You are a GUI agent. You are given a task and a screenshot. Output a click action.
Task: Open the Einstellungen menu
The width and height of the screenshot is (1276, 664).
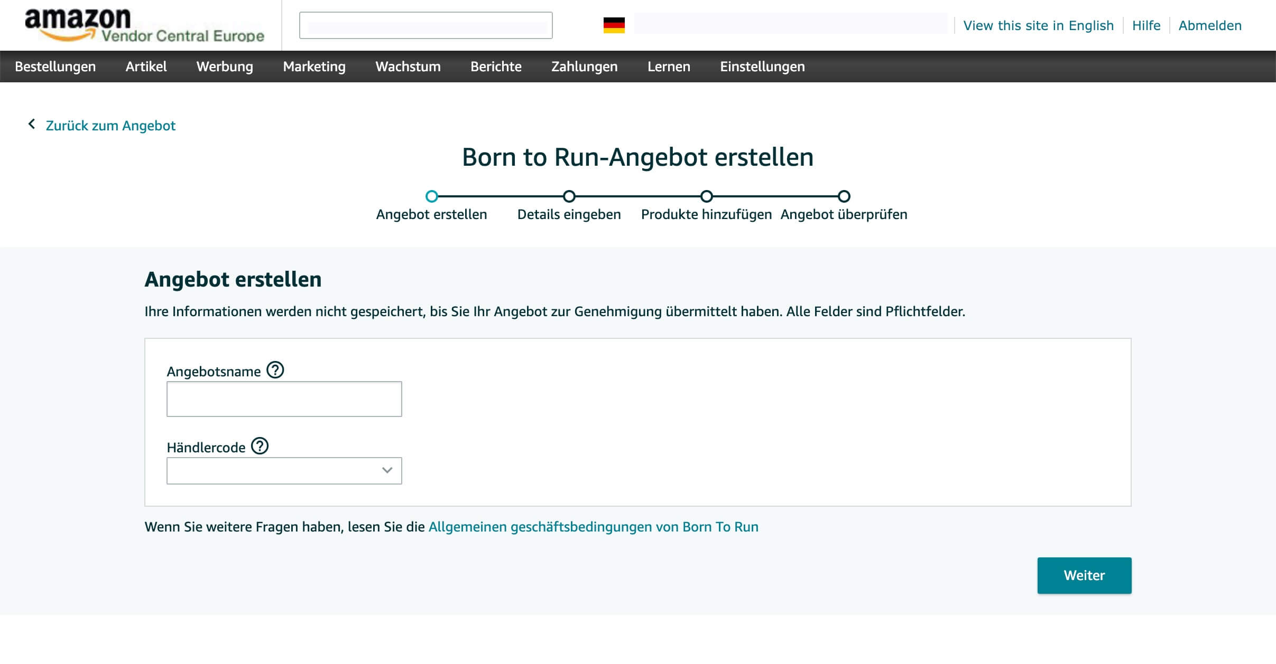[x=762, y=67]
